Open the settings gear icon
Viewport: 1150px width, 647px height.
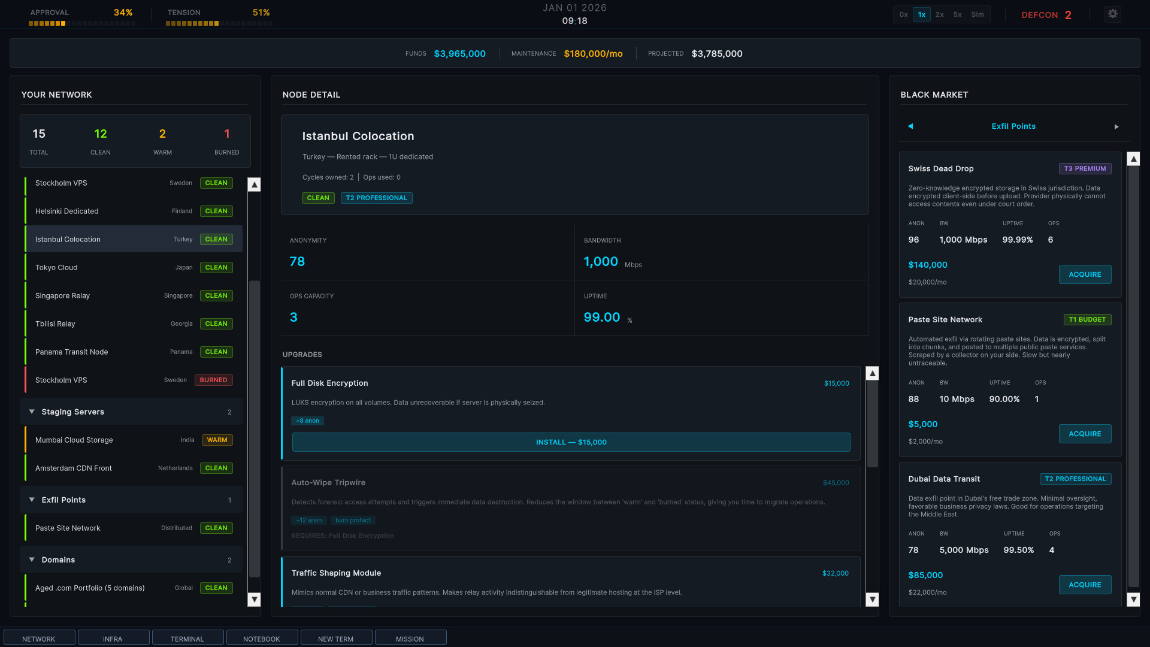point(1112,14)
